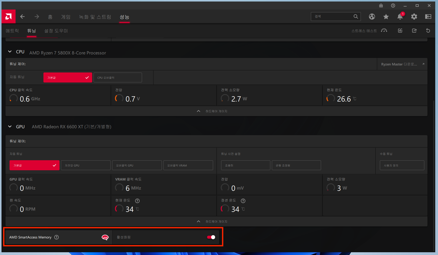This screenshot has height=255, width=438.
Task: Open 녹화 및 스트림 tab
Action: [95, 17]
